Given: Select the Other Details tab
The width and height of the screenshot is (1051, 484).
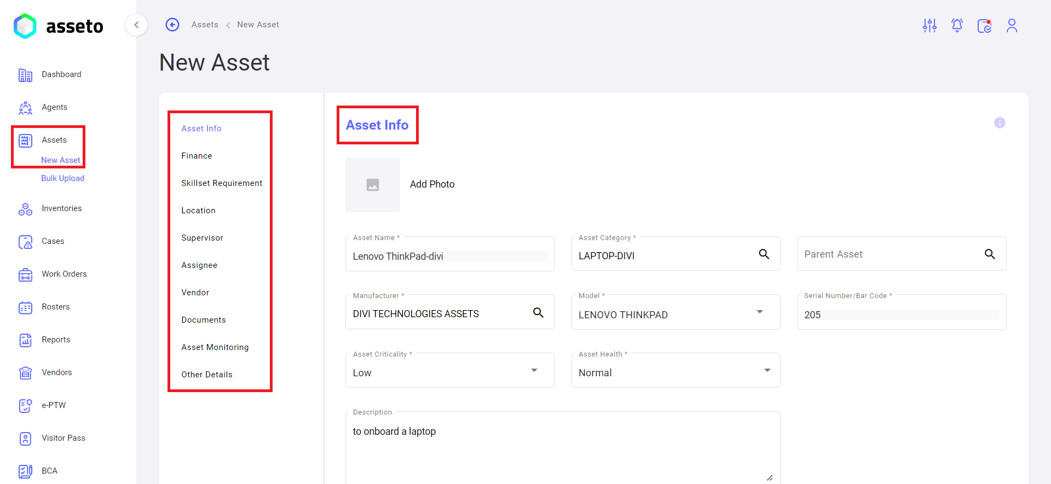Looking at the screenshot, I should [x=207, y=375].
